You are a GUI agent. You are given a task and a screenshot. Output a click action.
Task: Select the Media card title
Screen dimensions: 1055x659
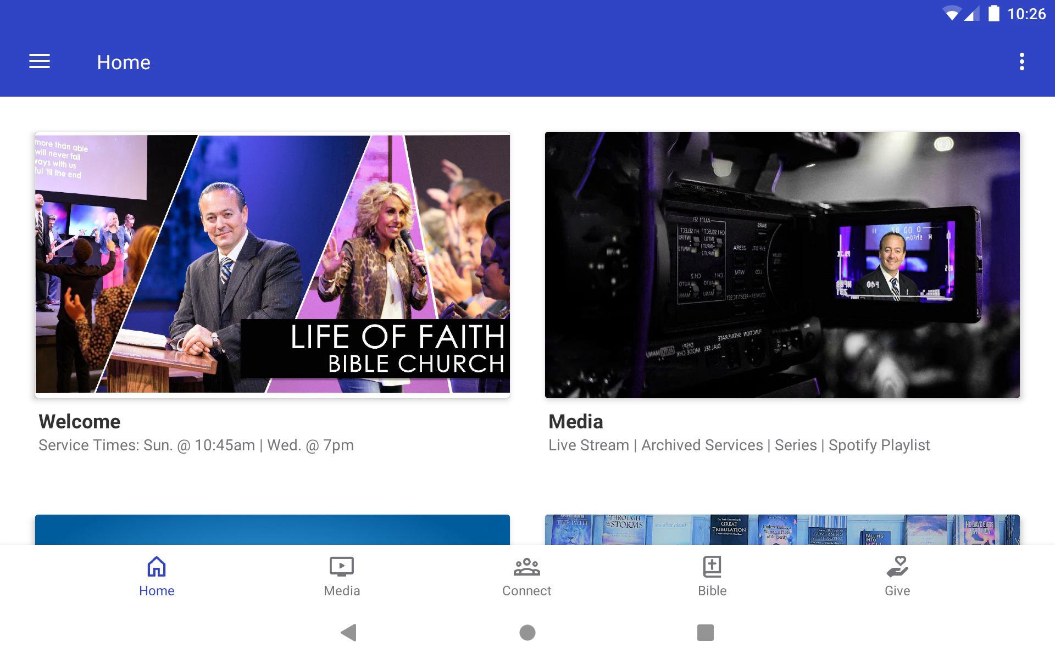tap(575, 422)
